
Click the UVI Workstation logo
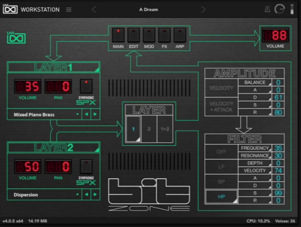tap(10, 9)
